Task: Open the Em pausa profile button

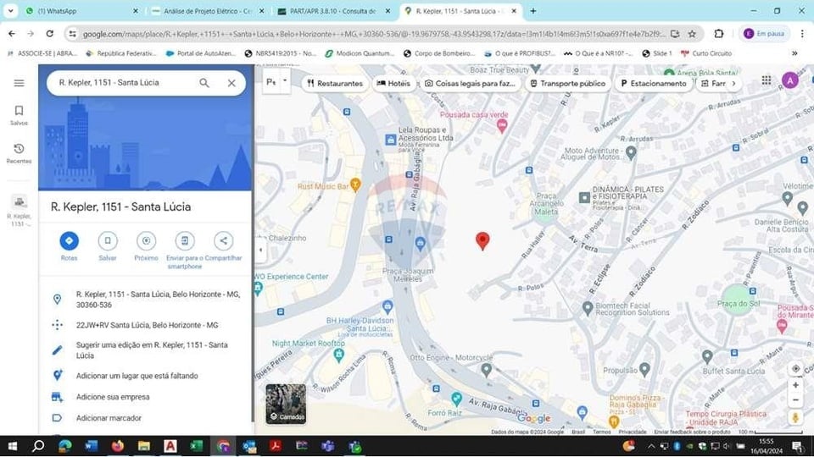Action: coord(764,34)
